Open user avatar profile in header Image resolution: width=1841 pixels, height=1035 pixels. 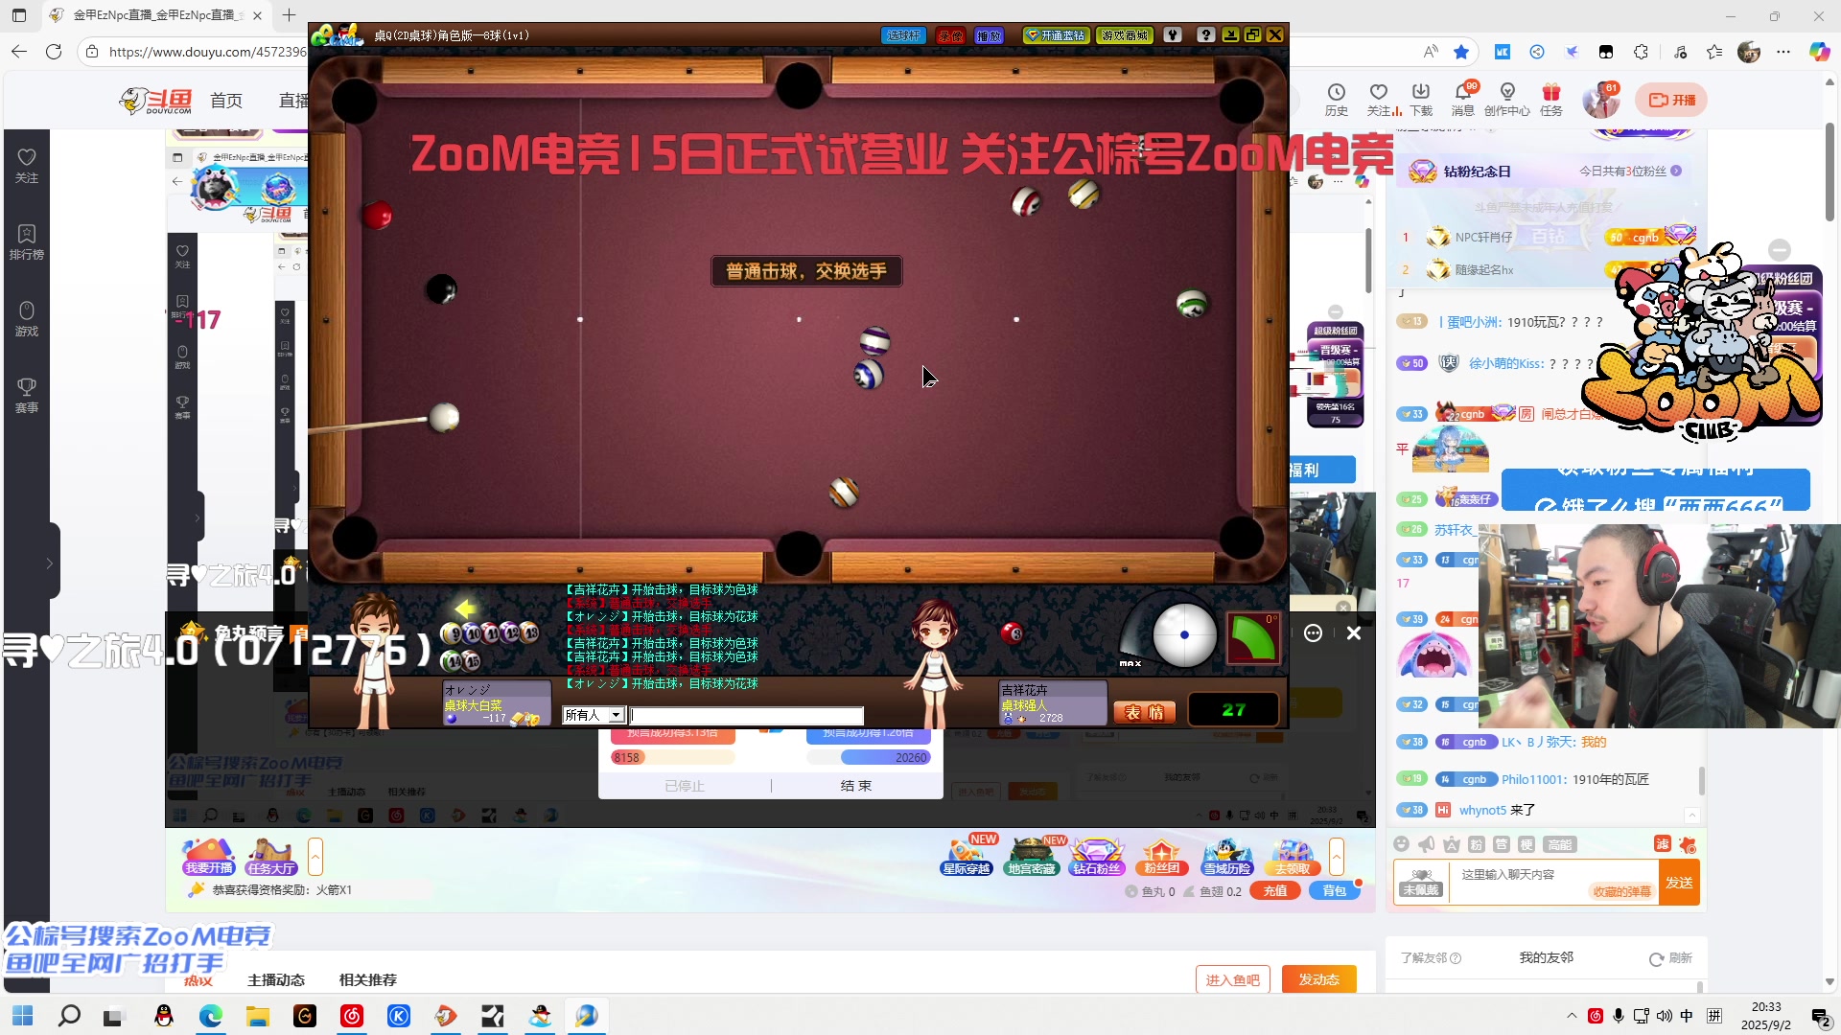pyautogui.click(x=1600, y=101)
